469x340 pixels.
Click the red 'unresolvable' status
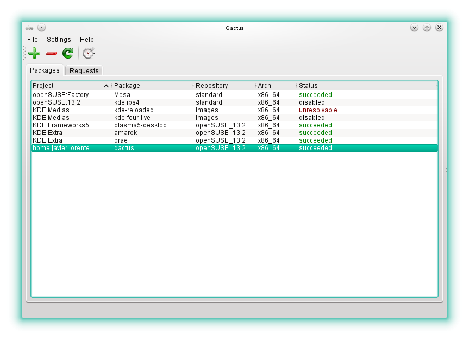(318, 110)
